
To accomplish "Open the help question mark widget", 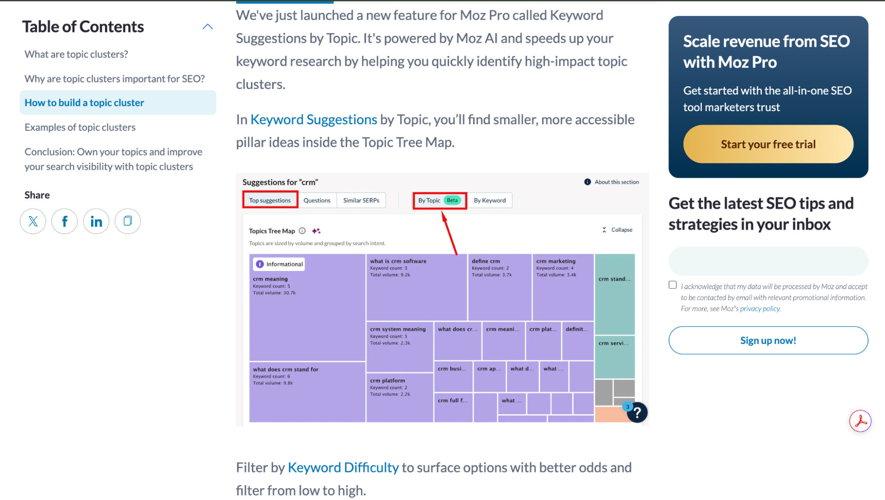I will (x=637, y=412).
